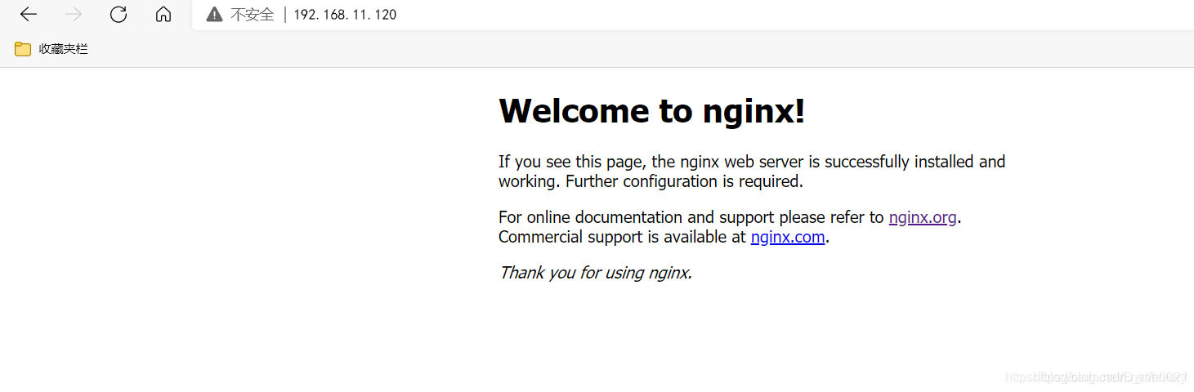Open the home page via house icon
The height and width of the screenshot is (392, 1194).
point(163,15)
